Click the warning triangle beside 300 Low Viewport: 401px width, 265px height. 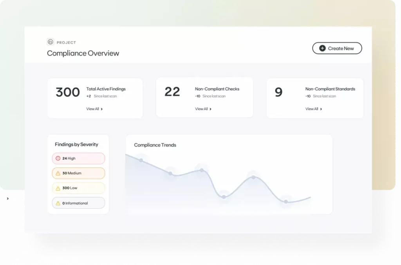tap(58, 188)
